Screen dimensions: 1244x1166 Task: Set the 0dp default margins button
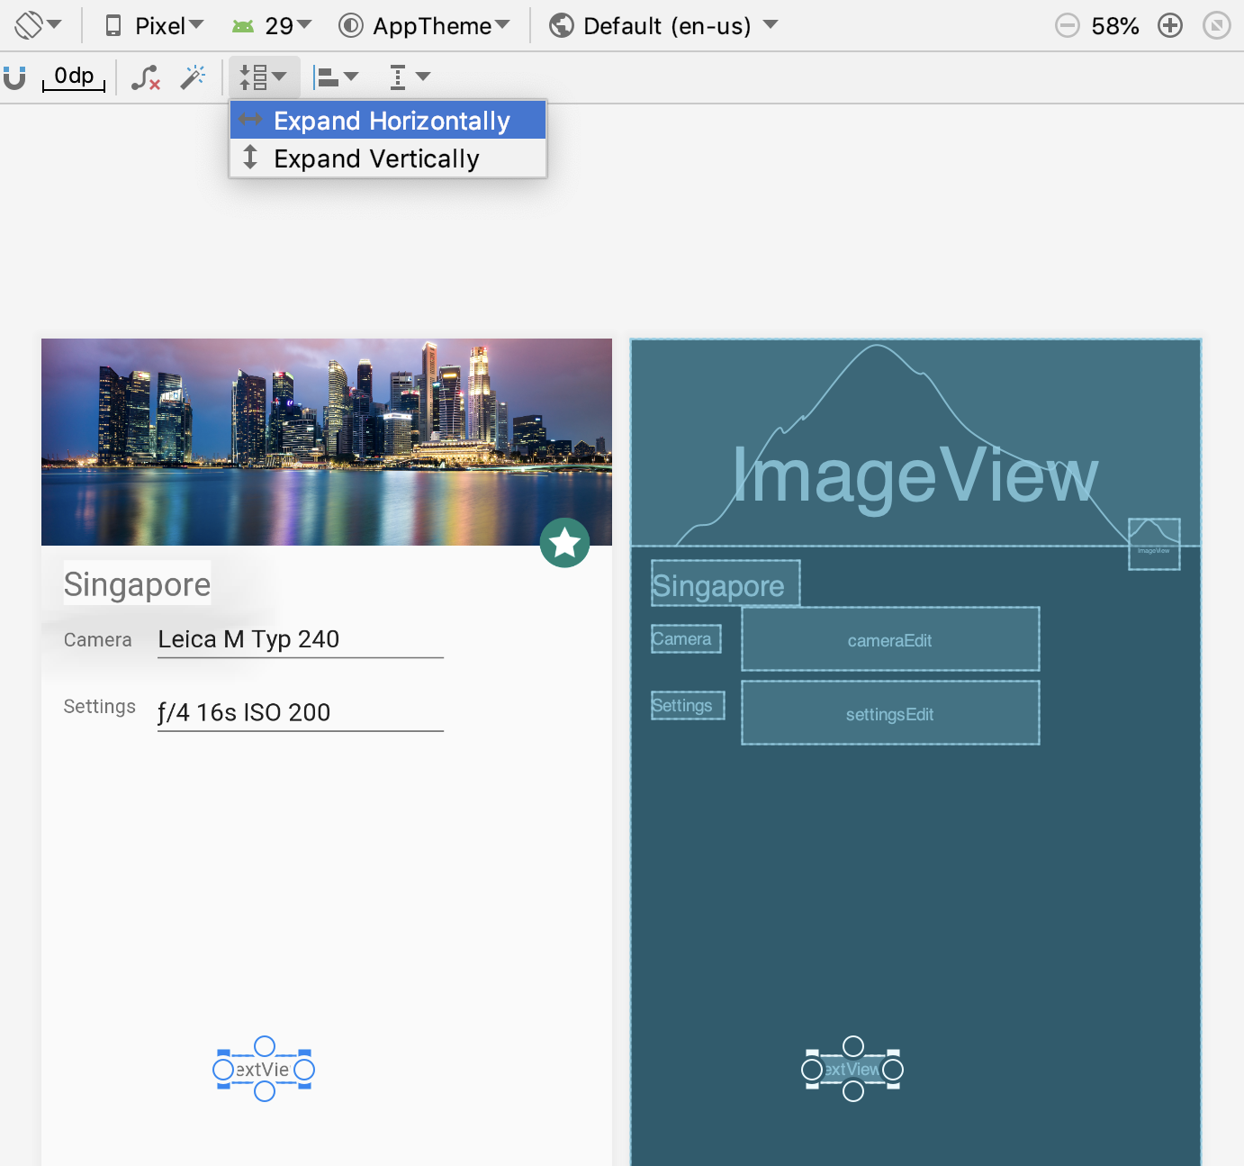(74, 77)
